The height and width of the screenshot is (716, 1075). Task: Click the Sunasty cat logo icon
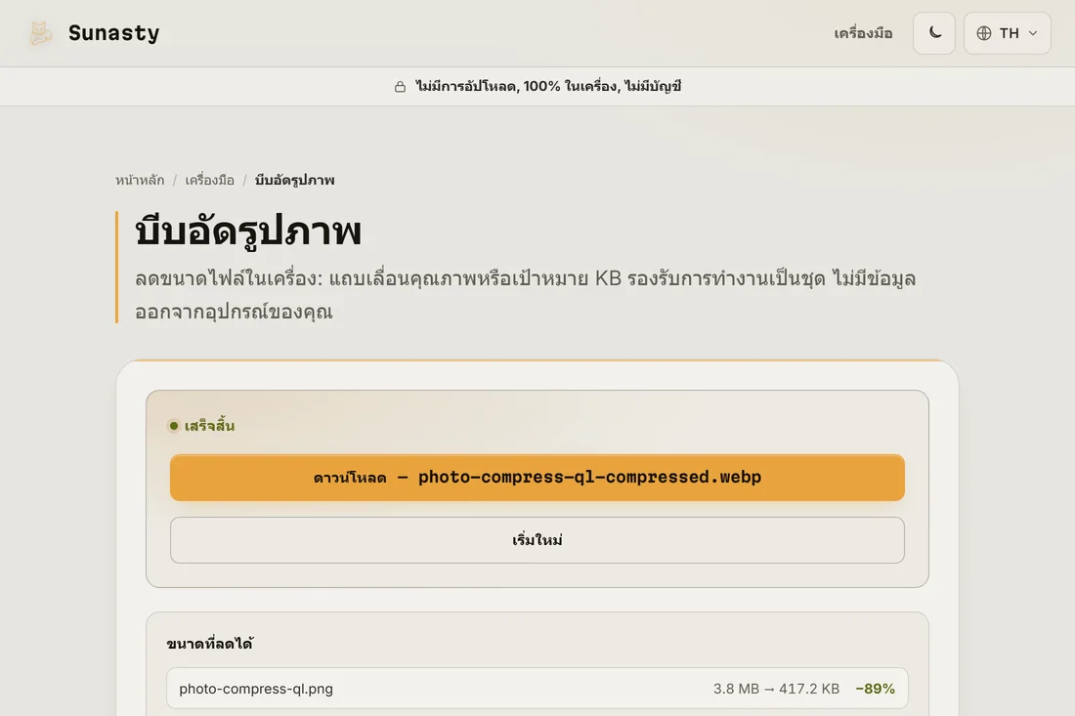(40, 33)
